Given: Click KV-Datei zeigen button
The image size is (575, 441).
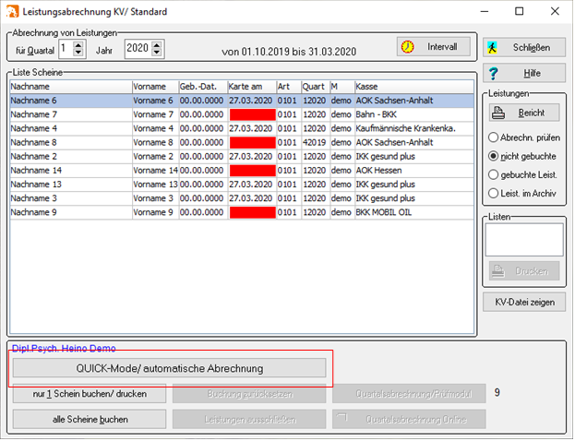Looking at the screenshot, I should coord(524,303).
